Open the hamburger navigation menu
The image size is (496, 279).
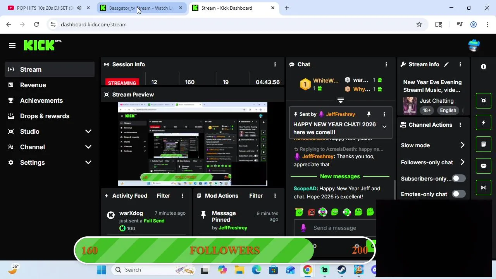(x=12, y=46)
